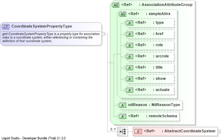Click the gml:CoordinateSystemPropertyType description text
221x140 pixels.
51,37
